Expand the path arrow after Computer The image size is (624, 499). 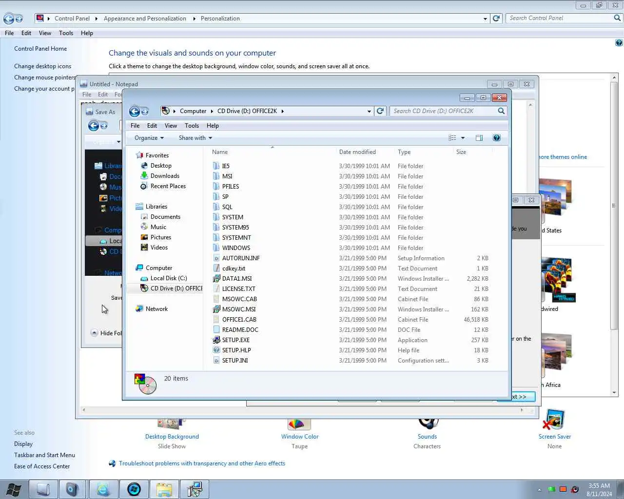click(x=212, y=111)
